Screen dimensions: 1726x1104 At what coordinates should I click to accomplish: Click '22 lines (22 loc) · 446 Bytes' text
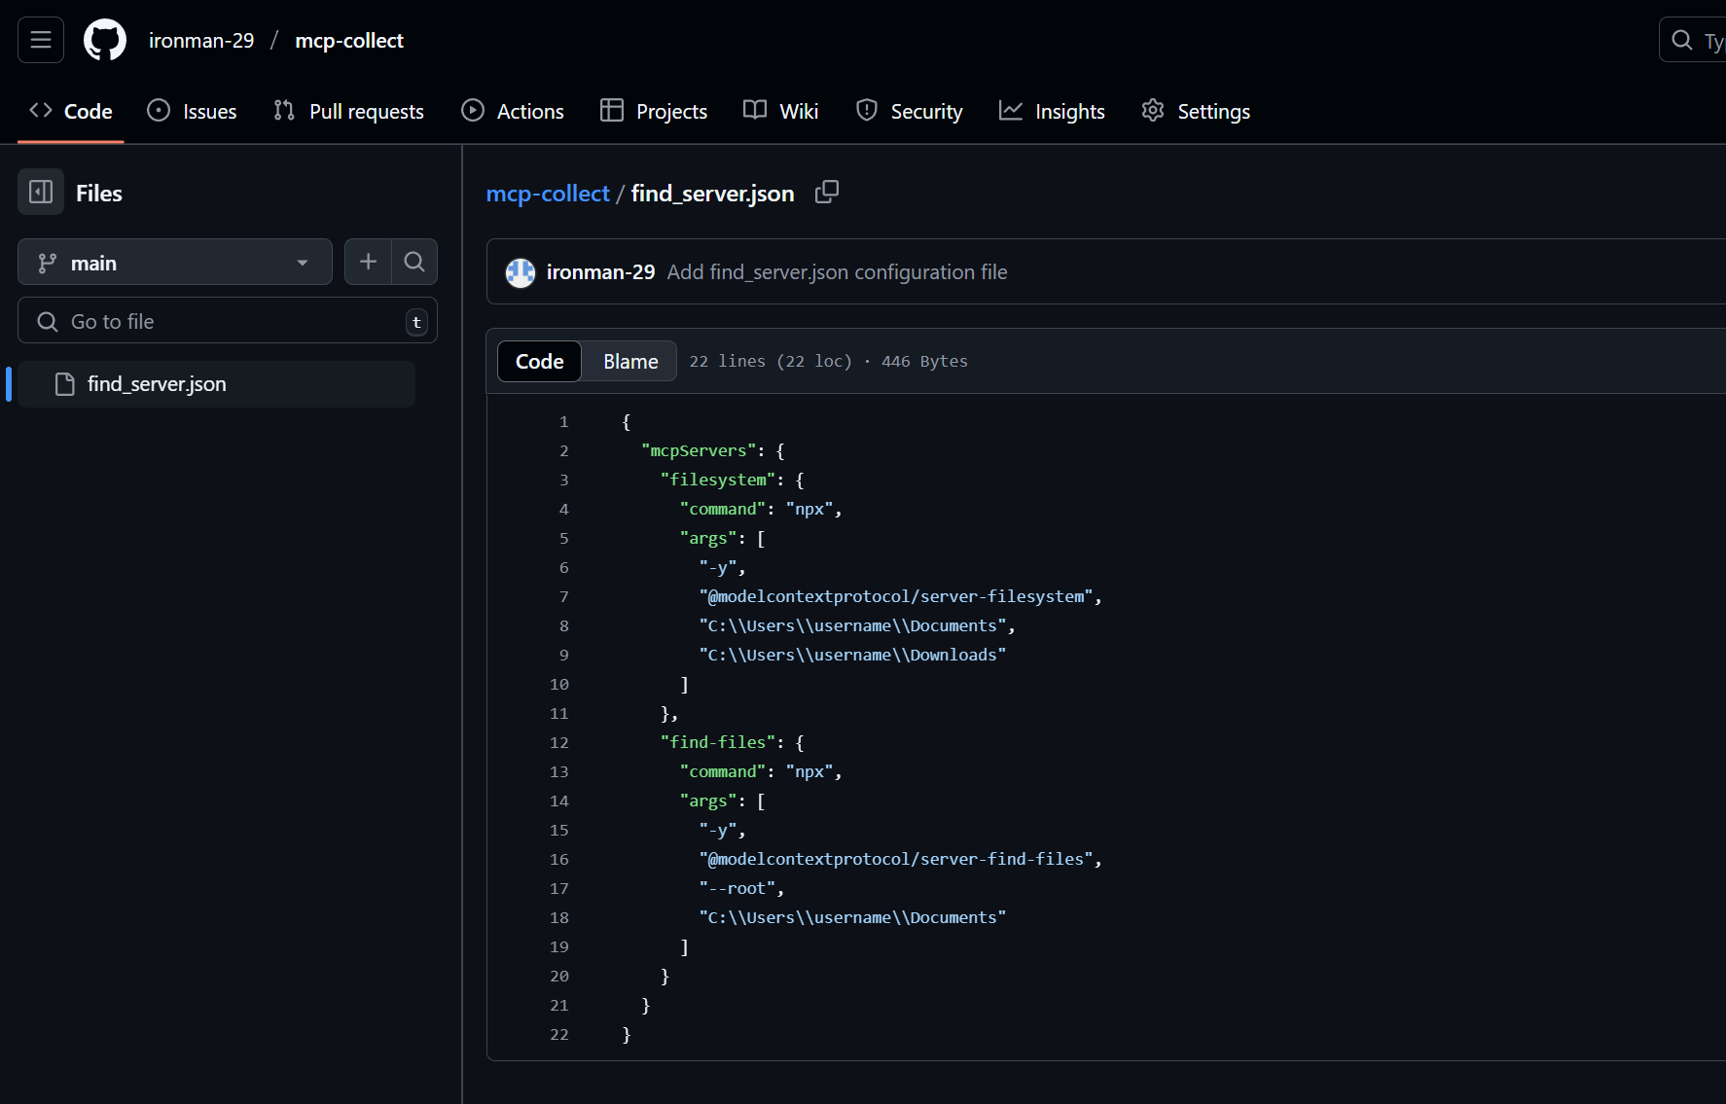tap(829, 361)
